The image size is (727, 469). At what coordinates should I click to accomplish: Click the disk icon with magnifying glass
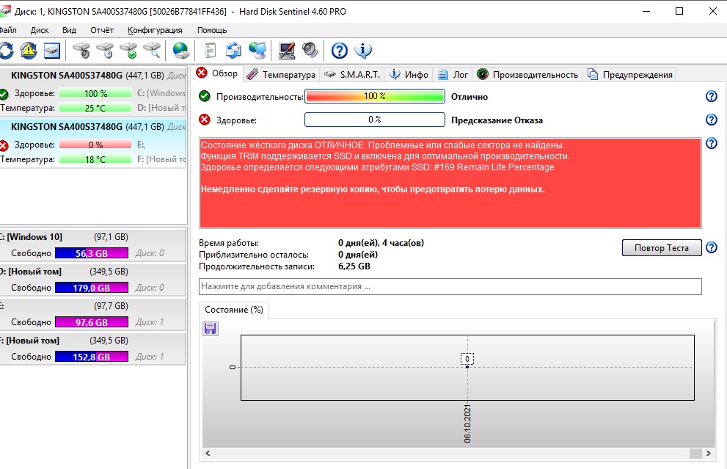[152, 51]
